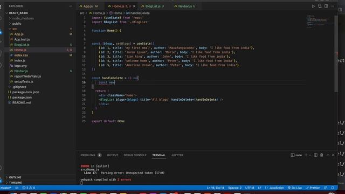Create a new terminal with plus icon
345x194 pixels.
tap(306, 155)
